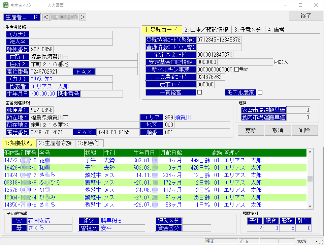Select the row with 81ヶ月
Image resolution: width=324 pixels, height=245 pixels.
[x=155, y=197]
